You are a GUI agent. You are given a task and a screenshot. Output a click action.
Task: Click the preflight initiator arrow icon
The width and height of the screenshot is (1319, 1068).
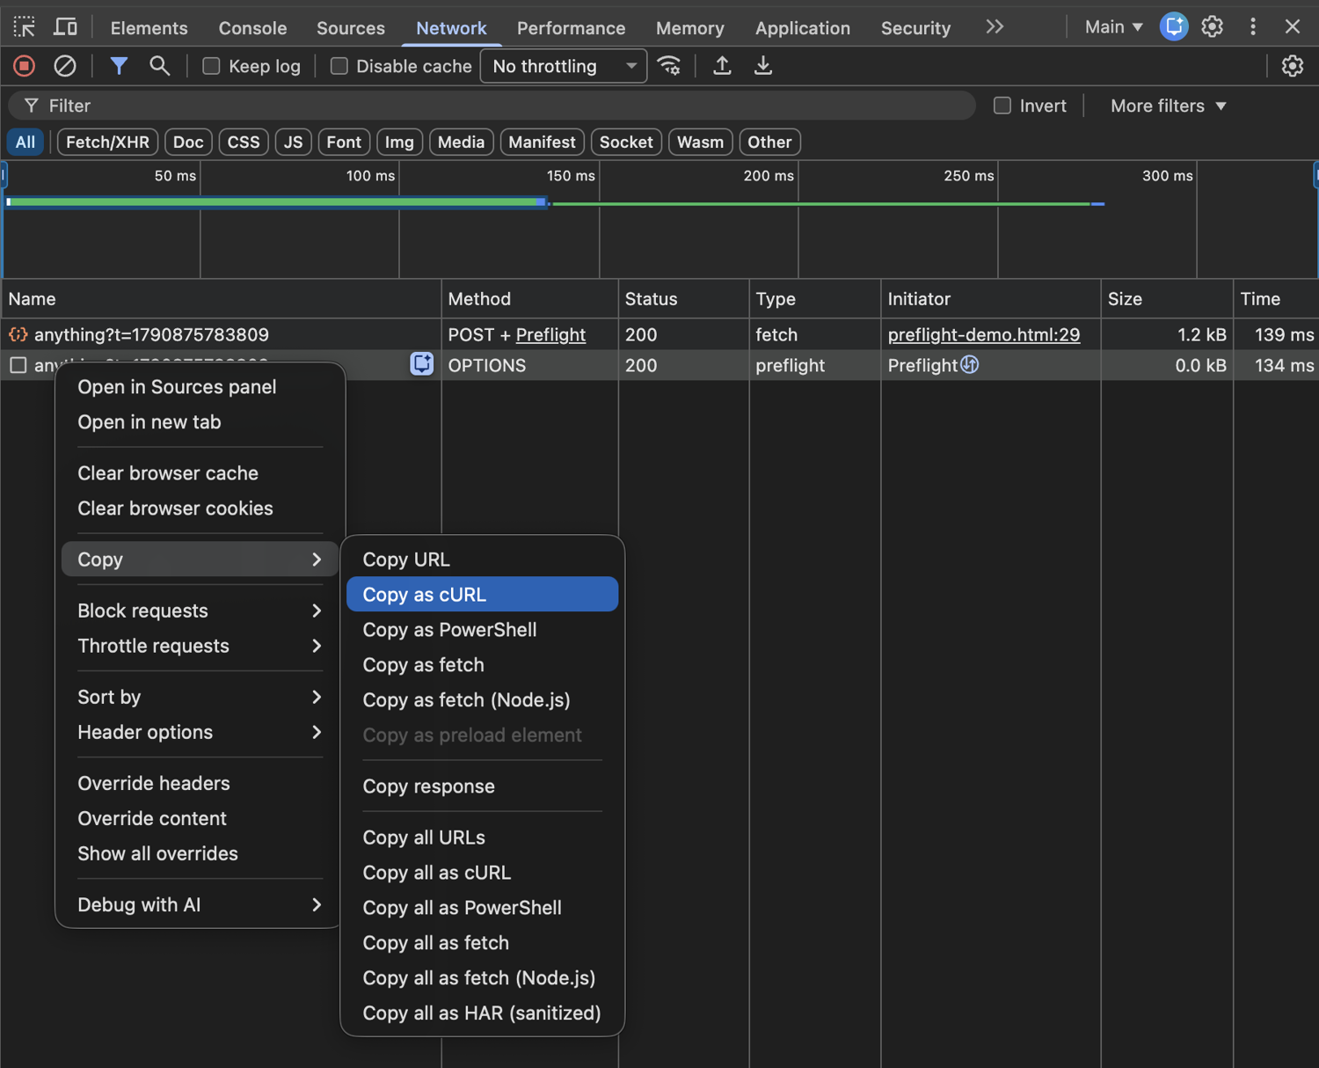tap(970, 364)
